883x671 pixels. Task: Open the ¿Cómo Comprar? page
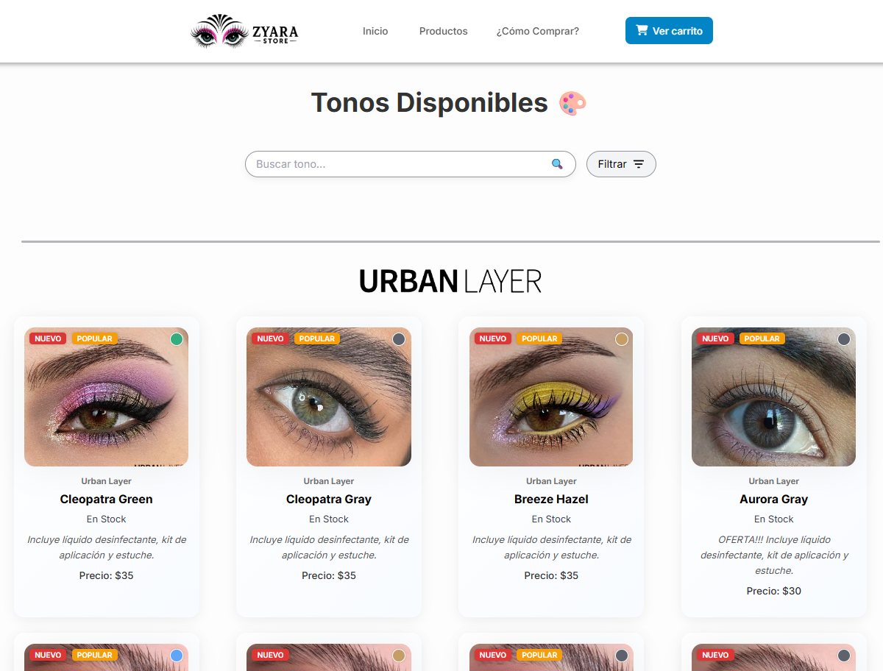[x=538, y=31]
